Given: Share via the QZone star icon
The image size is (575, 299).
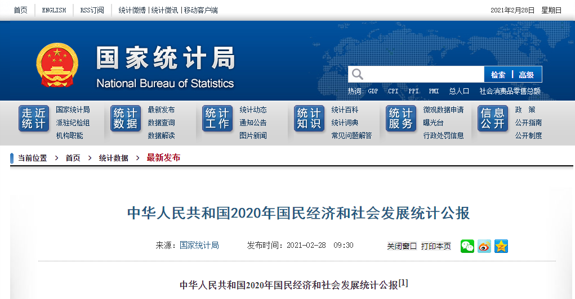Looking at the screenshot, I should [501, 246].
